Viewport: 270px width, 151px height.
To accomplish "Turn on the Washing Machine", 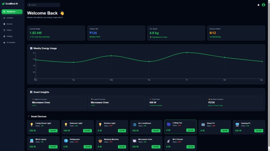I will 122,147.
